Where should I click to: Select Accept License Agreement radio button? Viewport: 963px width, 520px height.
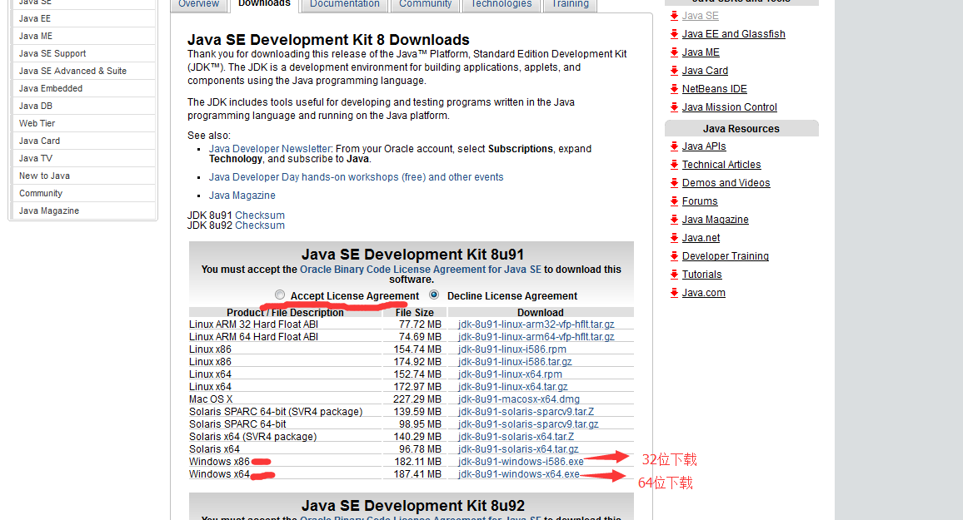(280, 295)
